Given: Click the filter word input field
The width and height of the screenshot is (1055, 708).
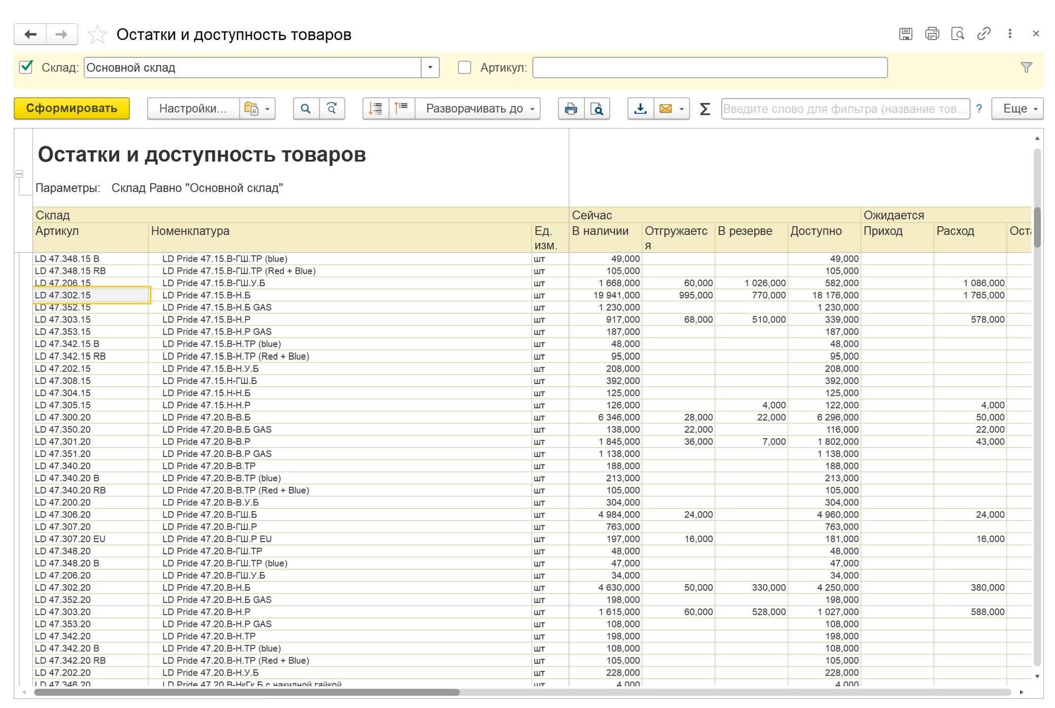Looking at the screenshot, I should click(x=845, y=109).
